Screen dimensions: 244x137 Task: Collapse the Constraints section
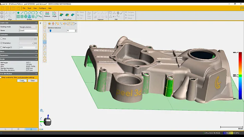pos(36,35)
